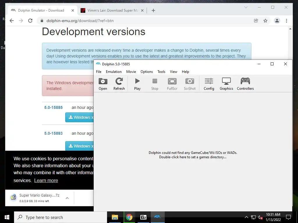Open File Explorer from taskbar

pos(115,217)
